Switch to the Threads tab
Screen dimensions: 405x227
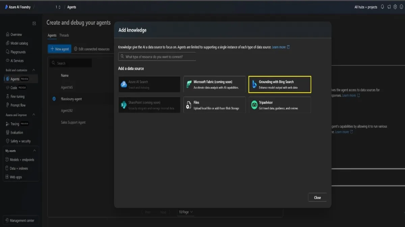tap(64, 35)
